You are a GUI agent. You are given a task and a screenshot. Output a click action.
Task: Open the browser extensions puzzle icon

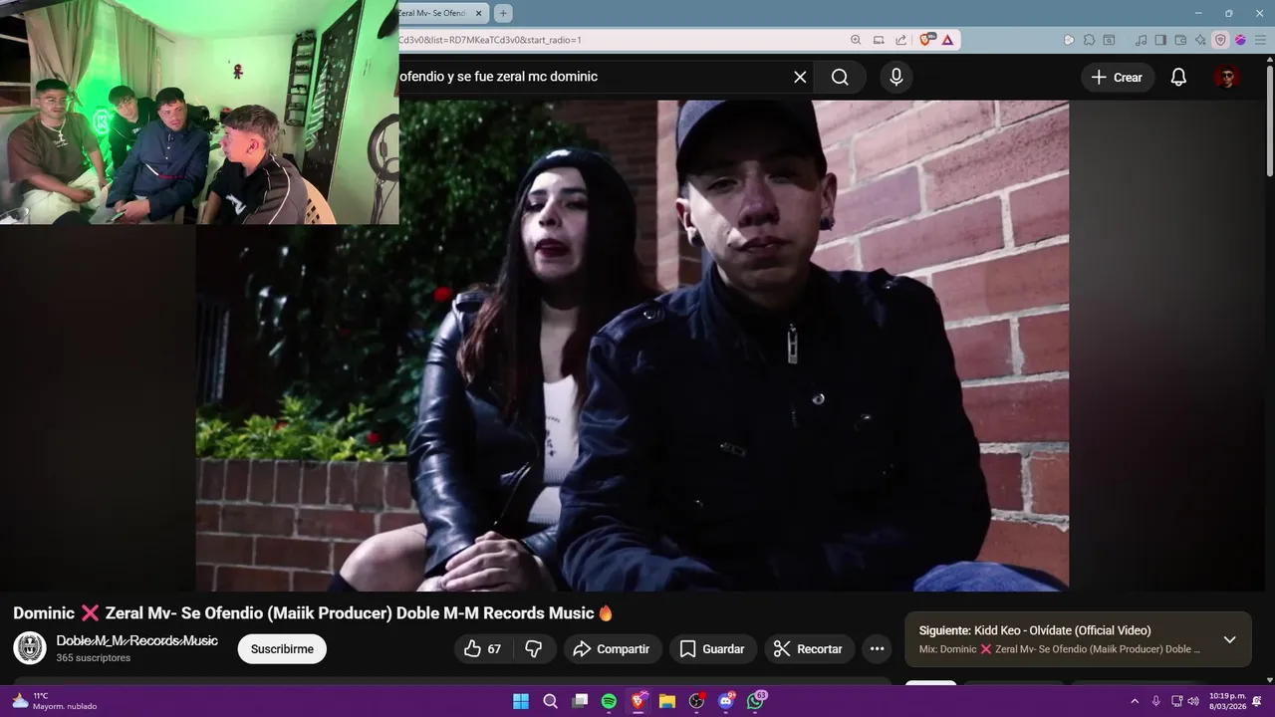(1089, 40)
